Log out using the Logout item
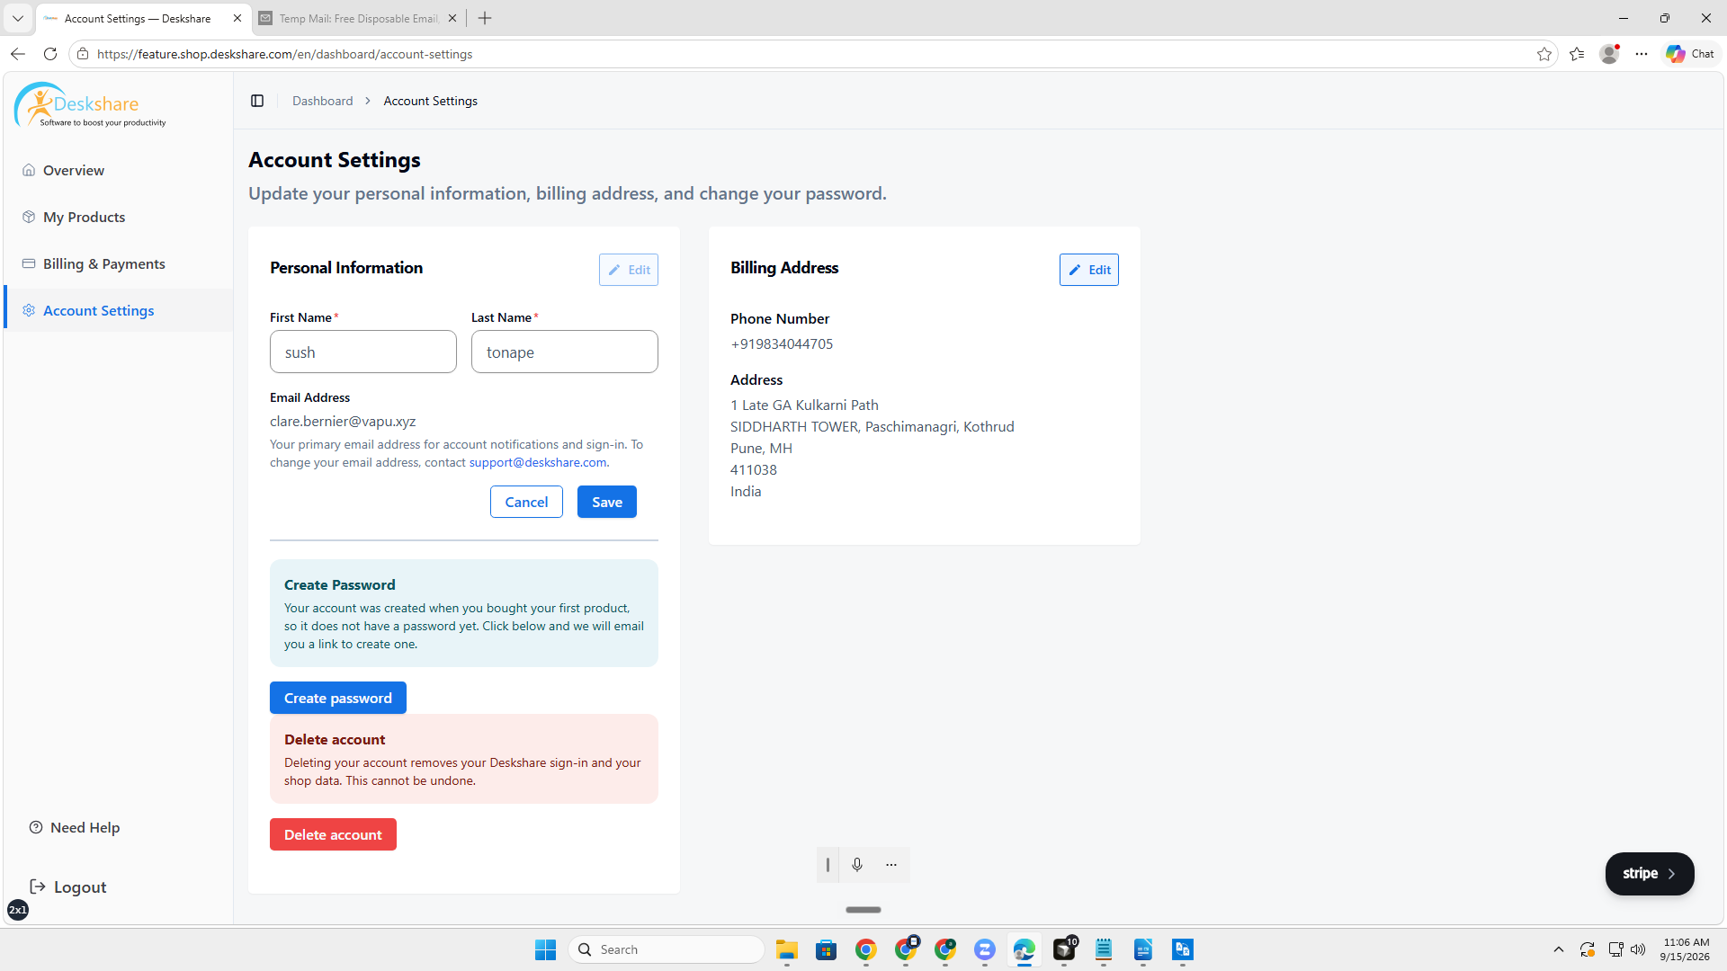 (x=68, y=886)
